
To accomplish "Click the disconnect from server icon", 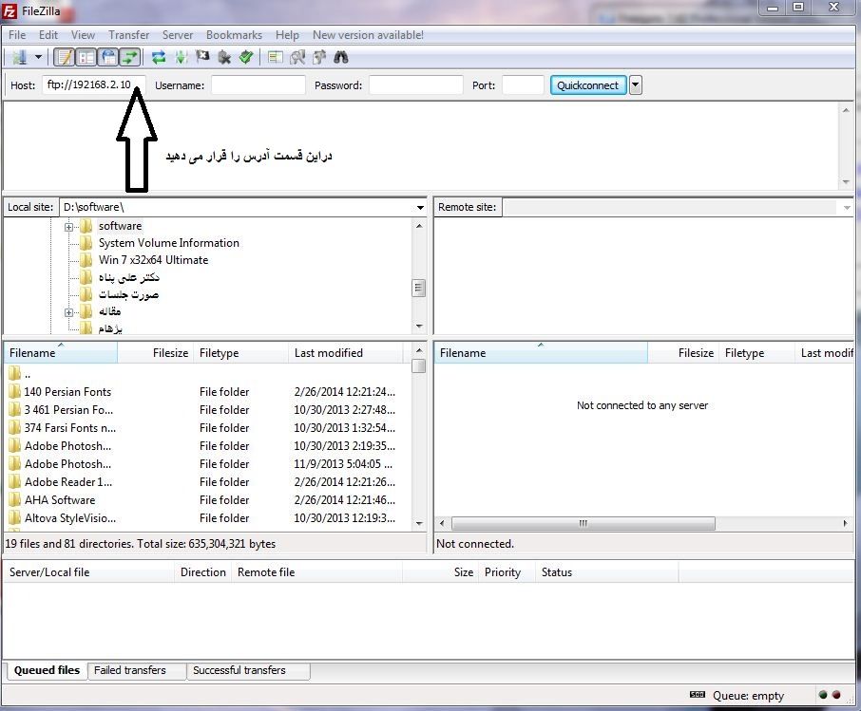I will [x=224, y=57].
